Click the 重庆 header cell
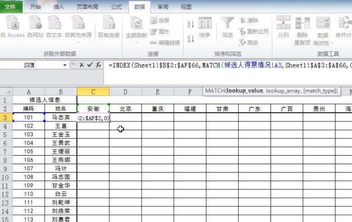Viewport: 352px width, 222px height. (x=157, y=109)
